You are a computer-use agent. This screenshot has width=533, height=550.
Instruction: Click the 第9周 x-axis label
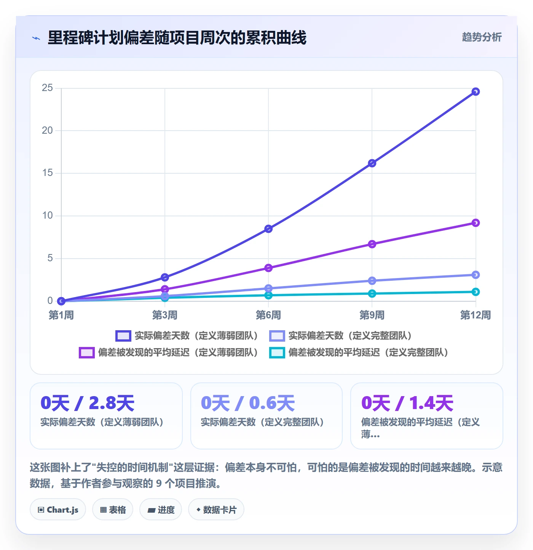coord(372,315)
